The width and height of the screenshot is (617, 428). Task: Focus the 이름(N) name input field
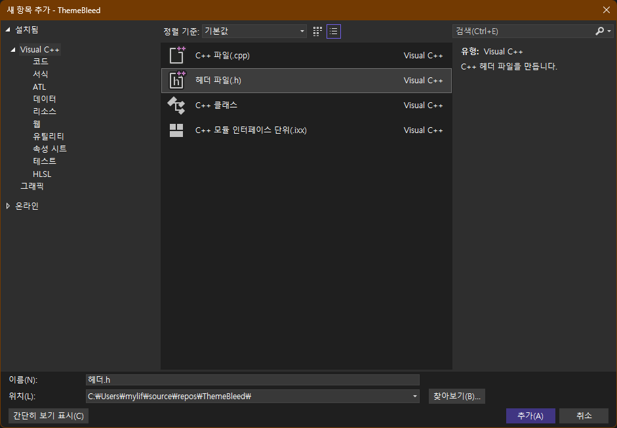(x=252, y=379)
